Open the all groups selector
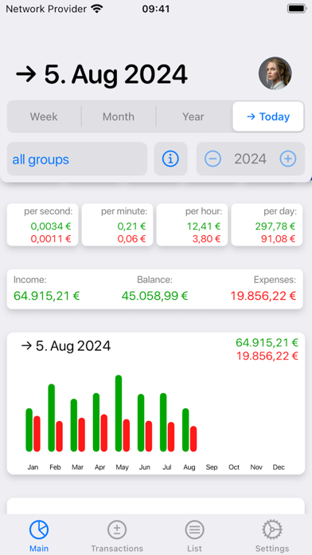The image size is (312, 555). pyautogui.click(x=77, y=159)
